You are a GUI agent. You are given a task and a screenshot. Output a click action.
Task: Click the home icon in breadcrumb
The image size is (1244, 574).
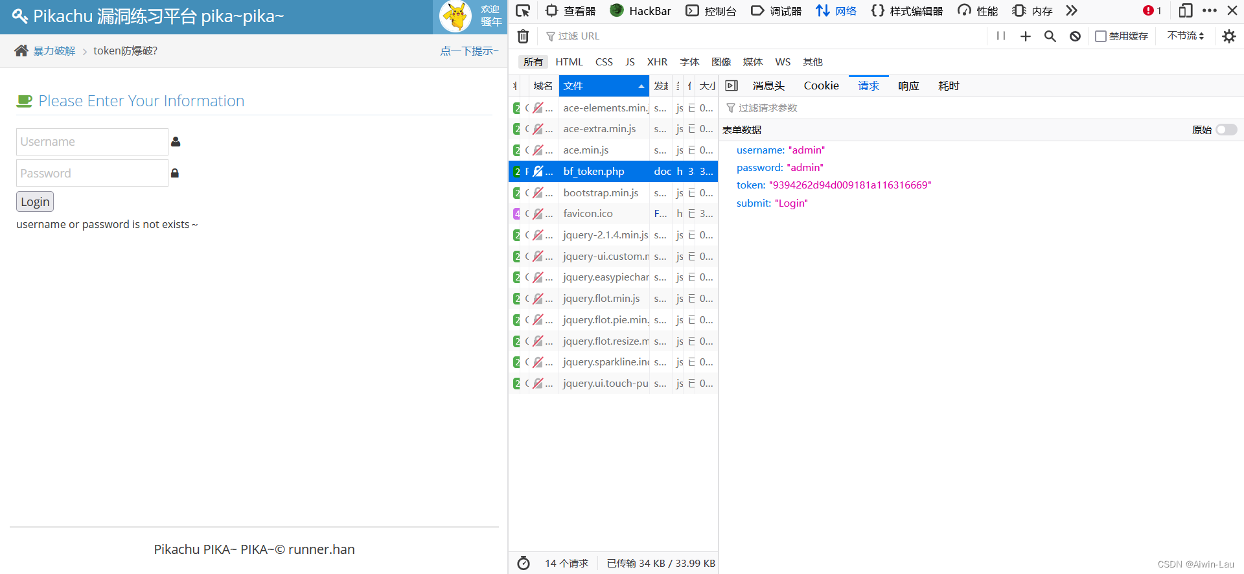tap(21, 51)
